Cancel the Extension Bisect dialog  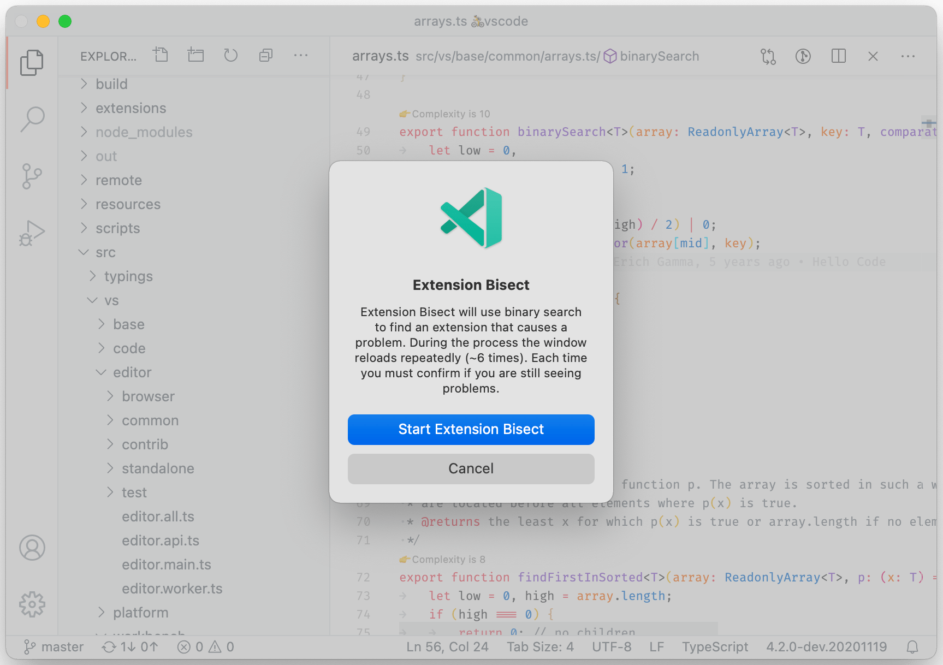pyautogui.click(x=471, y=469)
